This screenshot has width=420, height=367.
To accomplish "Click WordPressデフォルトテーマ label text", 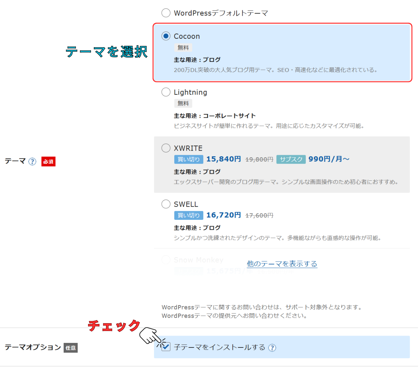I will (x=221, y=13).
